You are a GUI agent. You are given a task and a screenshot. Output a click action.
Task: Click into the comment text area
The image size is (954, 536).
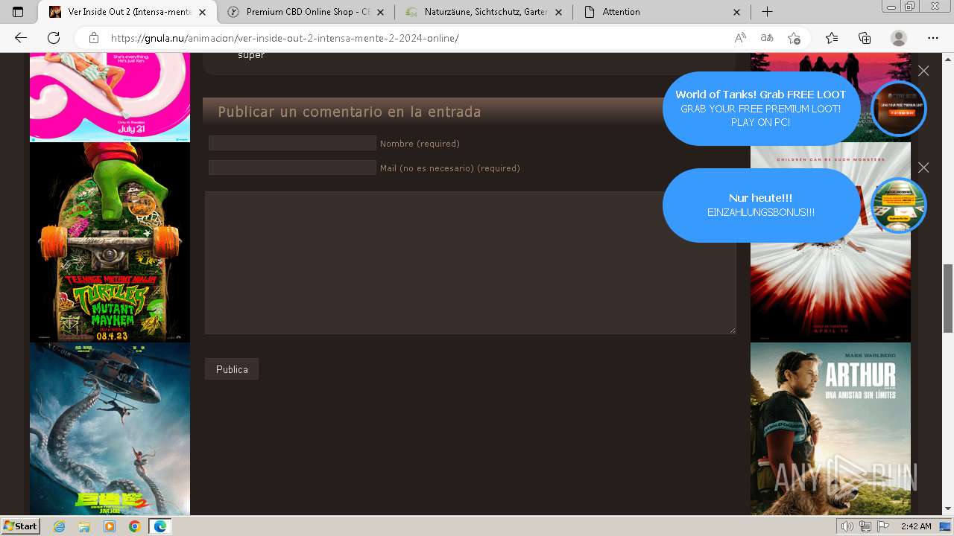pos(470,262)
